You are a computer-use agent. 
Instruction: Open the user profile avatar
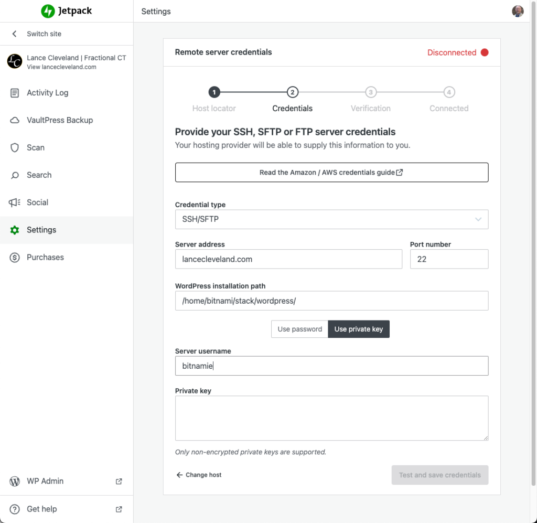pyautogui.click(x=518, y=11)
